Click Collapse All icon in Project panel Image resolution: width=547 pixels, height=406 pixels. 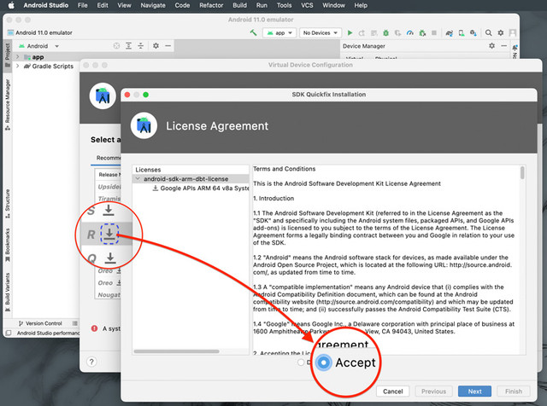[x=140, y=45]
